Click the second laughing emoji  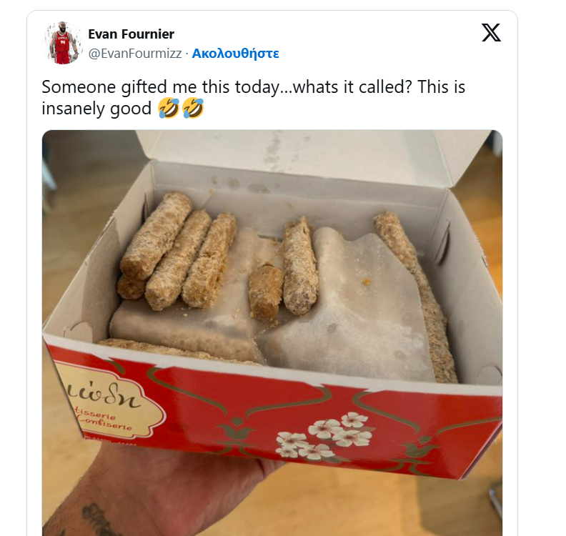coord(193,109)
